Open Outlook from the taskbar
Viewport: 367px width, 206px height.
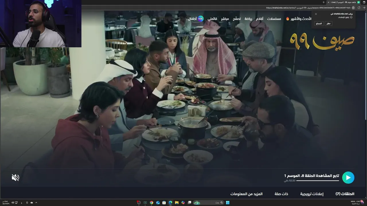[158, 203]
